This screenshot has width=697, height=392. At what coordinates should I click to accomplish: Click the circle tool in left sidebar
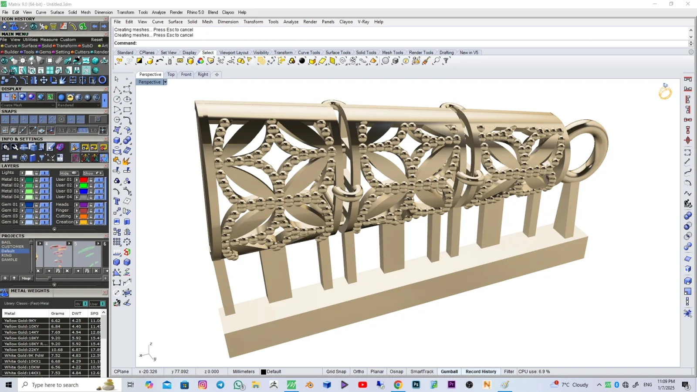tap(117, 100)
